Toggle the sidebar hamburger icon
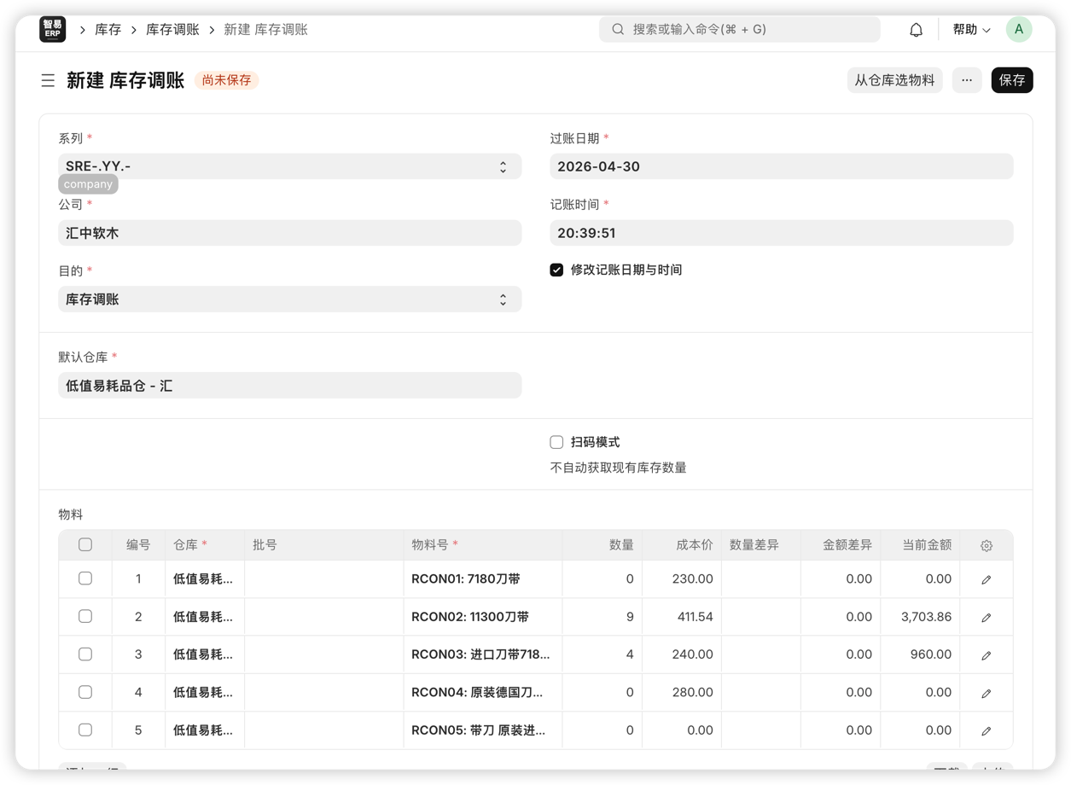Screen dimensions: 1071x785 (48, 80)
